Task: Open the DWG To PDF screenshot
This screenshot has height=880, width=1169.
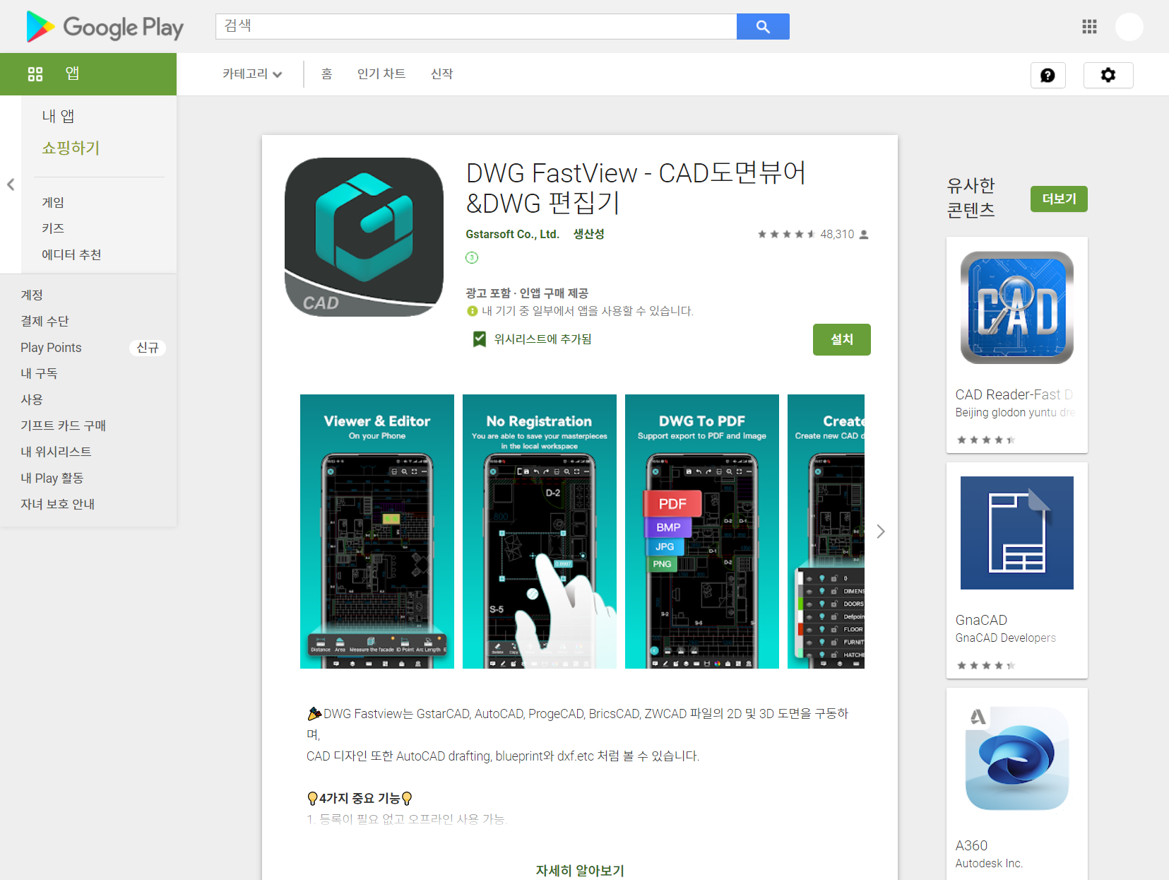Action: [x=702, y=532]
